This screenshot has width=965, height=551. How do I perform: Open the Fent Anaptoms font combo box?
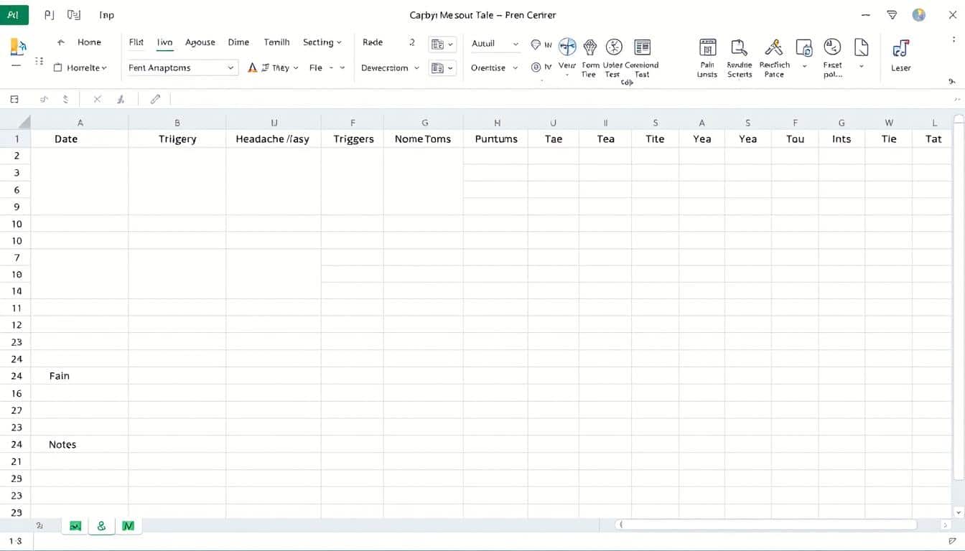click(x=182, y=67)
